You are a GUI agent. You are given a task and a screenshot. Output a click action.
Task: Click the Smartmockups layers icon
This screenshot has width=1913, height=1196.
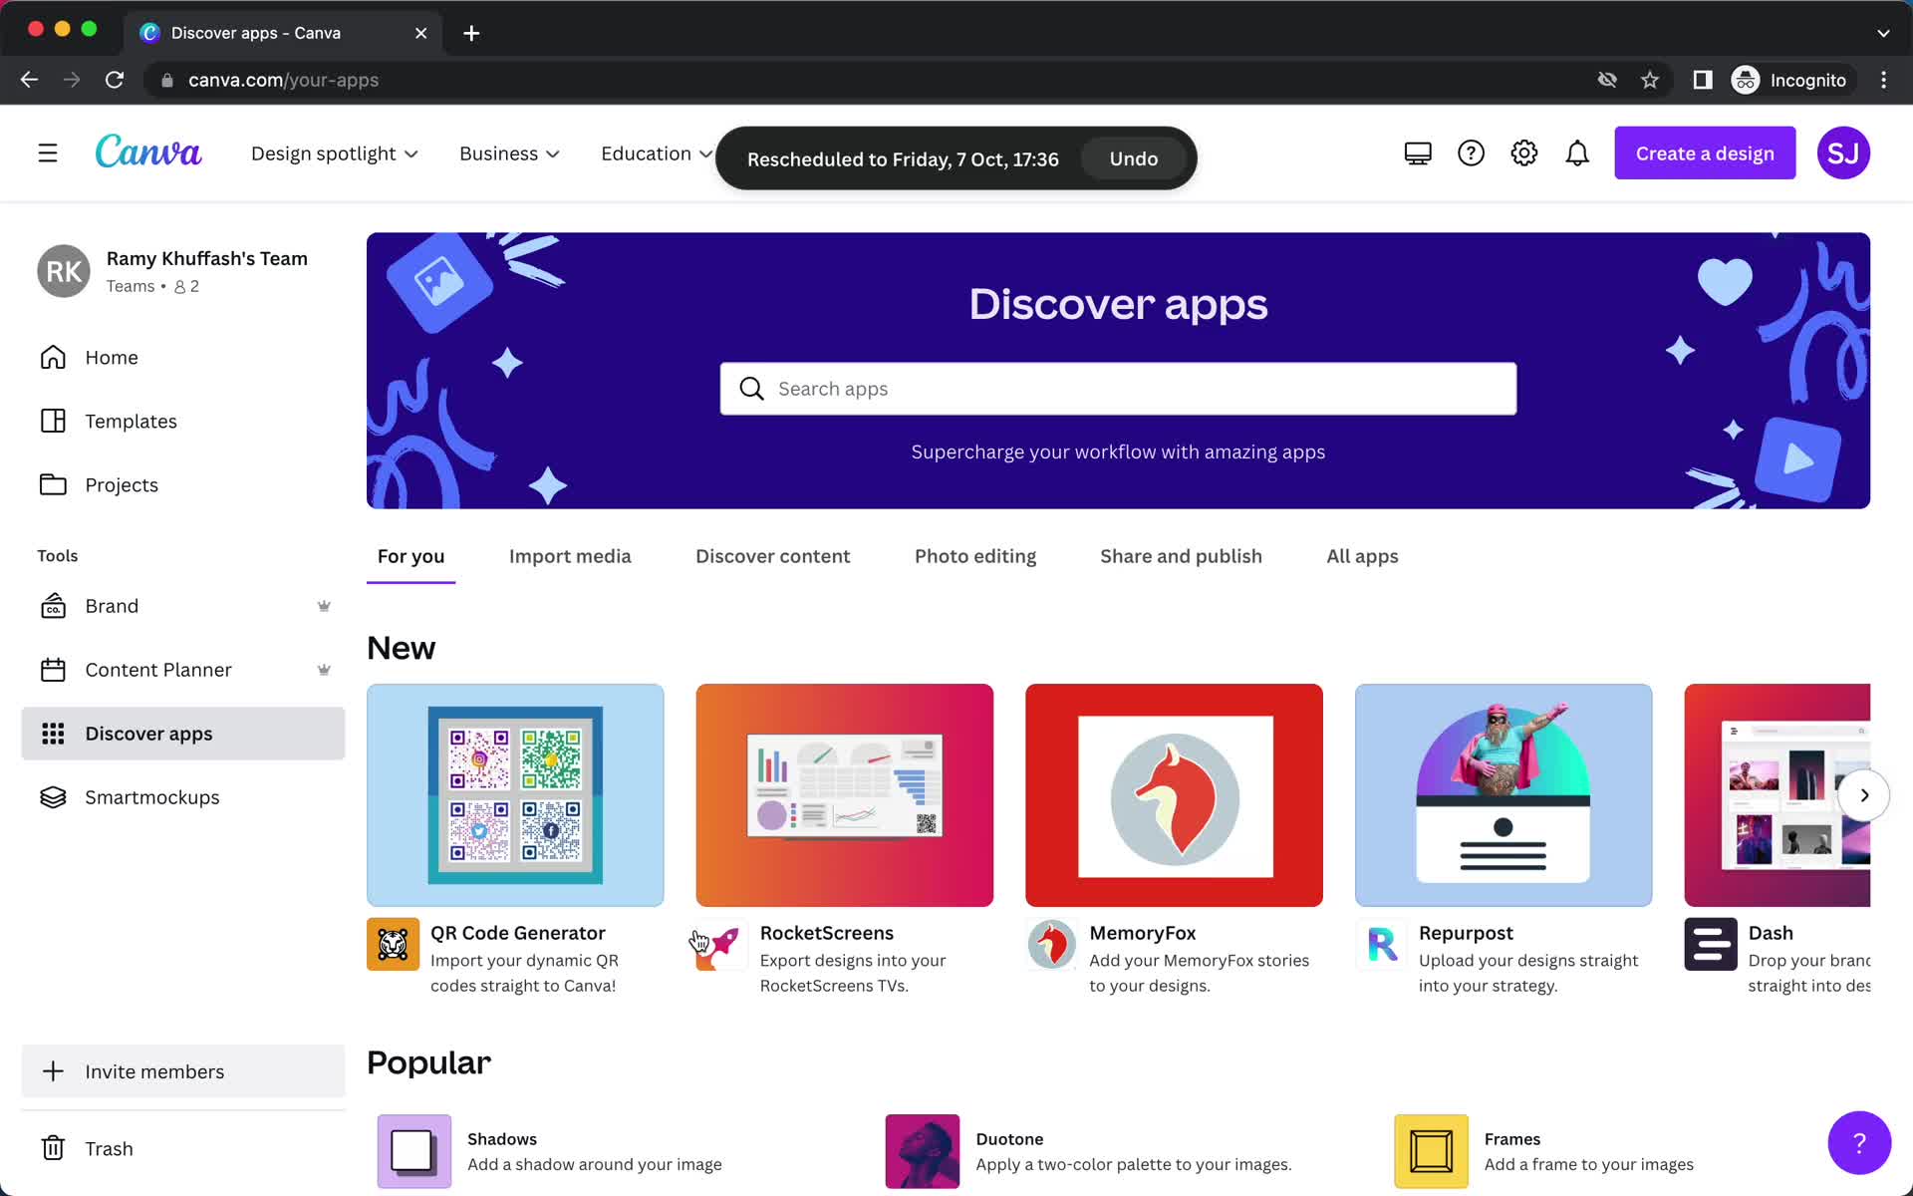(x=53, y=797)
